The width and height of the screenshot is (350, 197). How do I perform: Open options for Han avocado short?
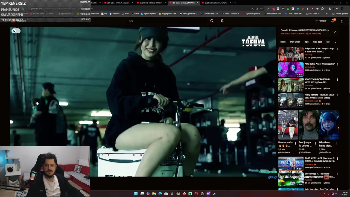pyautogui.click(x=295, y=143)
